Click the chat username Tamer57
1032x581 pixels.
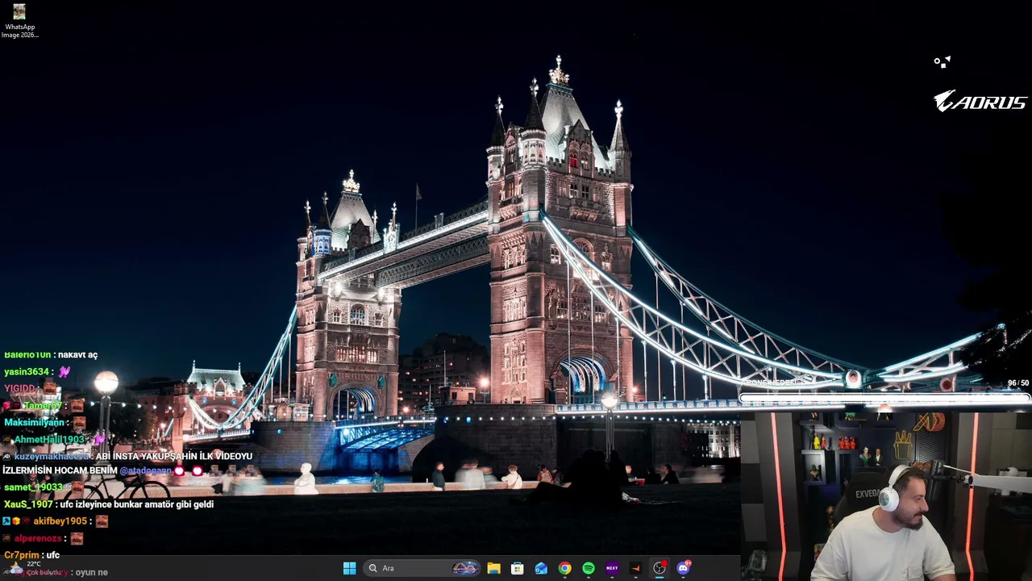pos(43,406)
